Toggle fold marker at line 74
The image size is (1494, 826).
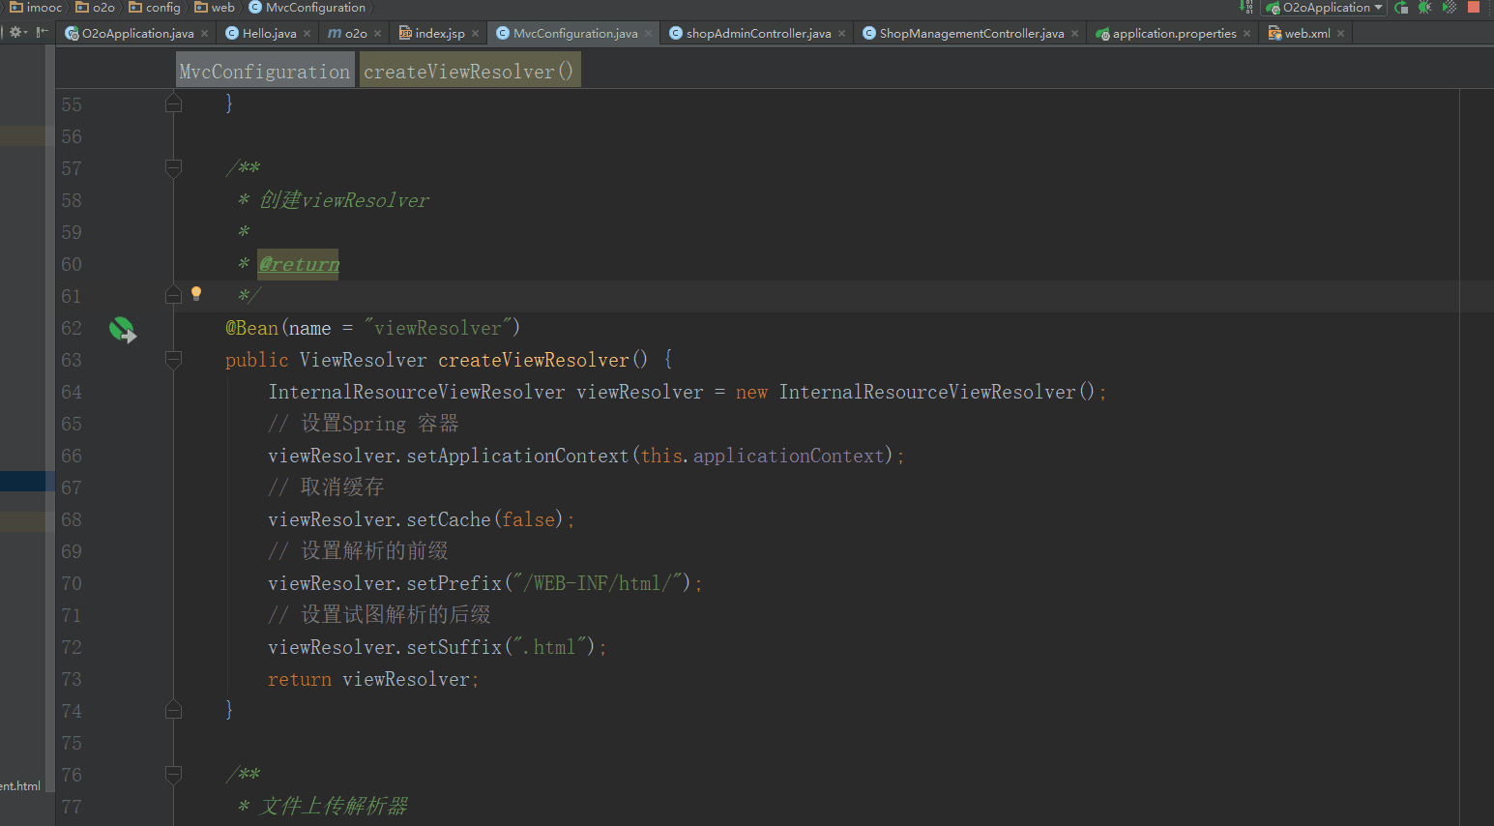tap(174, 709)
